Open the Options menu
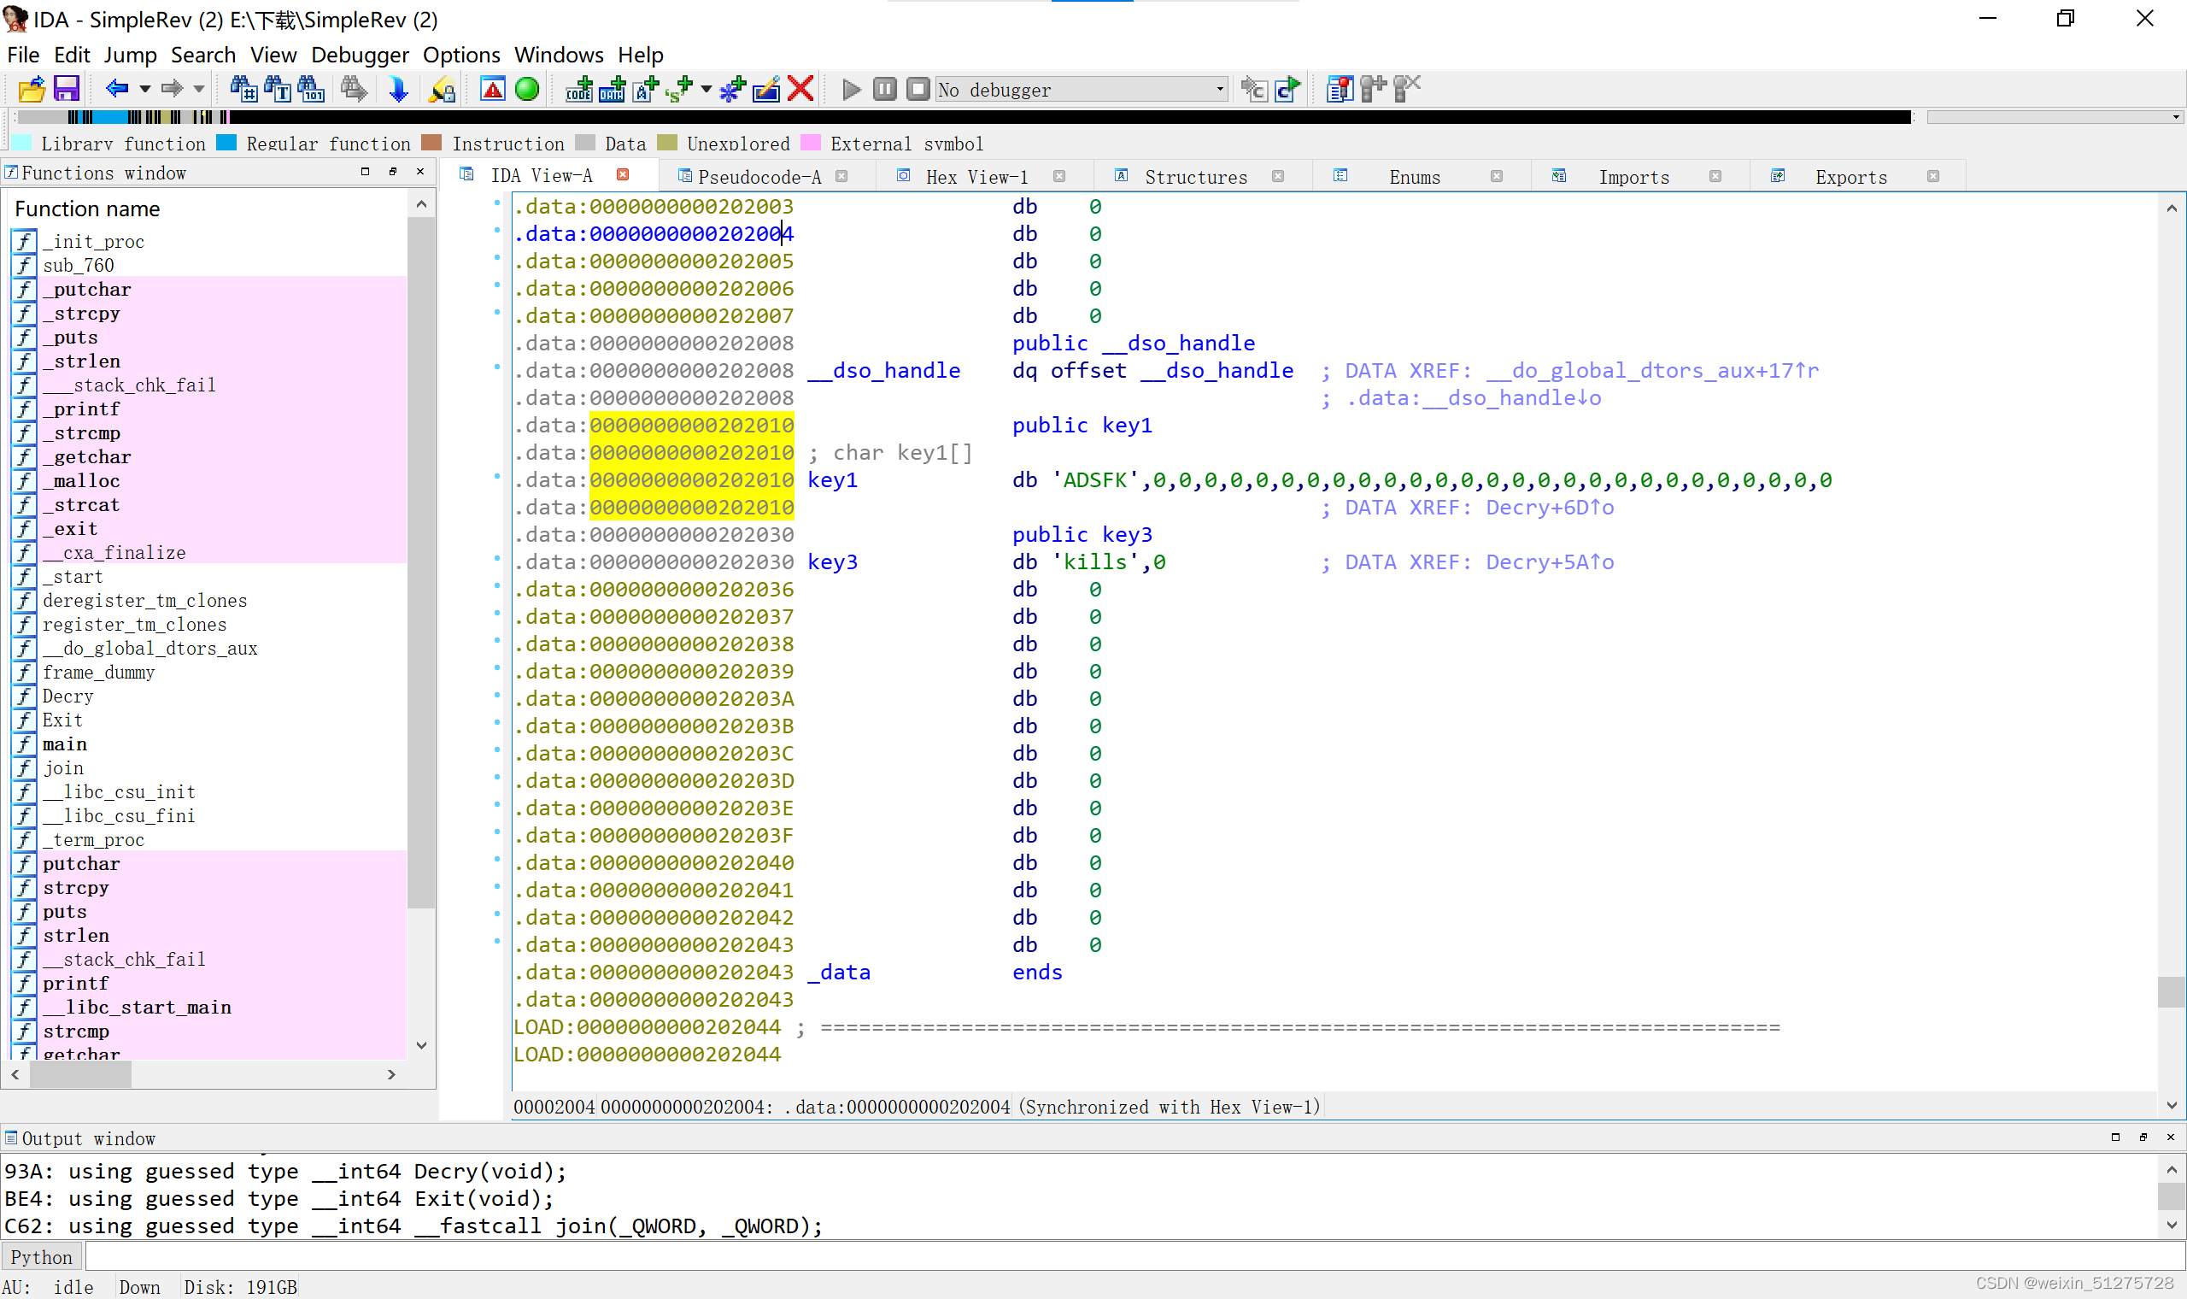The height and width of the screenshot is (1299, 2187). pos(461,56)
